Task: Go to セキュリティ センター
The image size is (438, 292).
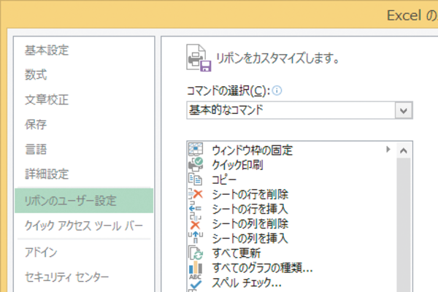Action: pos(66,277)
